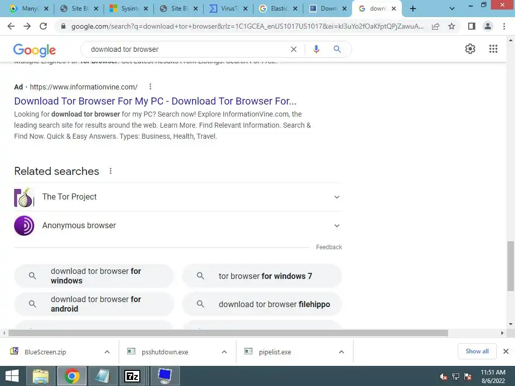Open the Google apps grid
This screenshot has width=515, height=386.
coord(493,49)
